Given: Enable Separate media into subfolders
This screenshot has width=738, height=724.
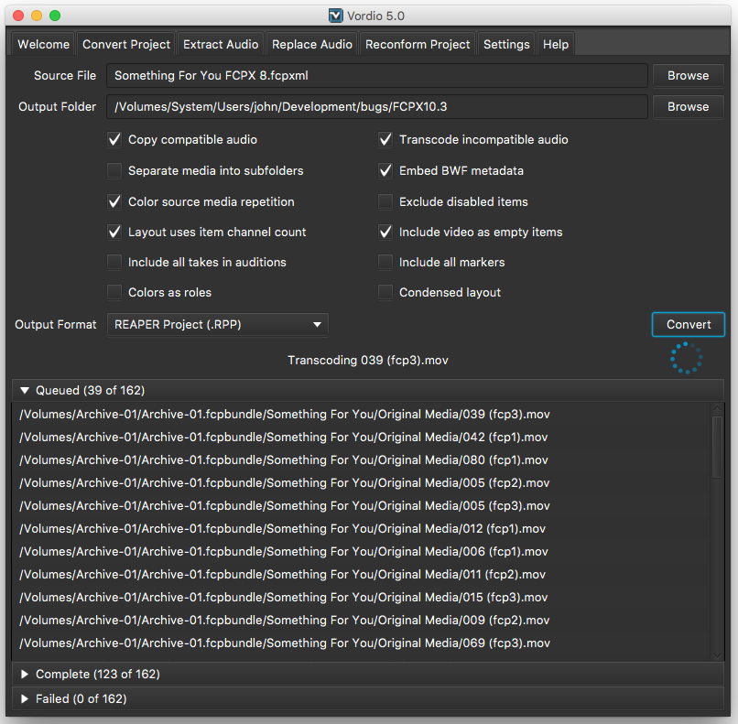Looking at the screenshot, I should [x=114, y=170].
